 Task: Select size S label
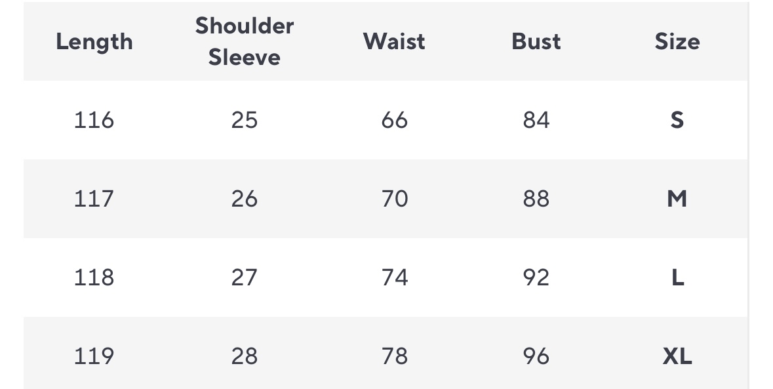[x=677, y=120]
